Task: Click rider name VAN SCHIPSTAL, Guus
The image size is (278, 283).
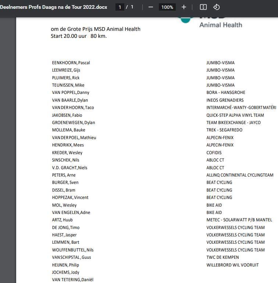Action: 71,257
